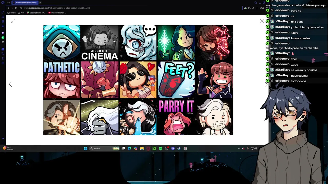The width and height of the screenshot is (328, 184).
Task: Click chat message 'buenss tardes'
Action: pyautogui.click(x=301, y=38)
